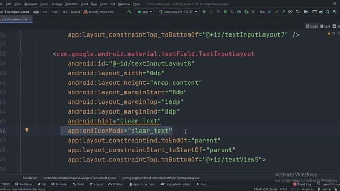Collapse the TextInputLayout fold marker at line 38
This screenshot has height=191, width=340.
tap(20, 54)
